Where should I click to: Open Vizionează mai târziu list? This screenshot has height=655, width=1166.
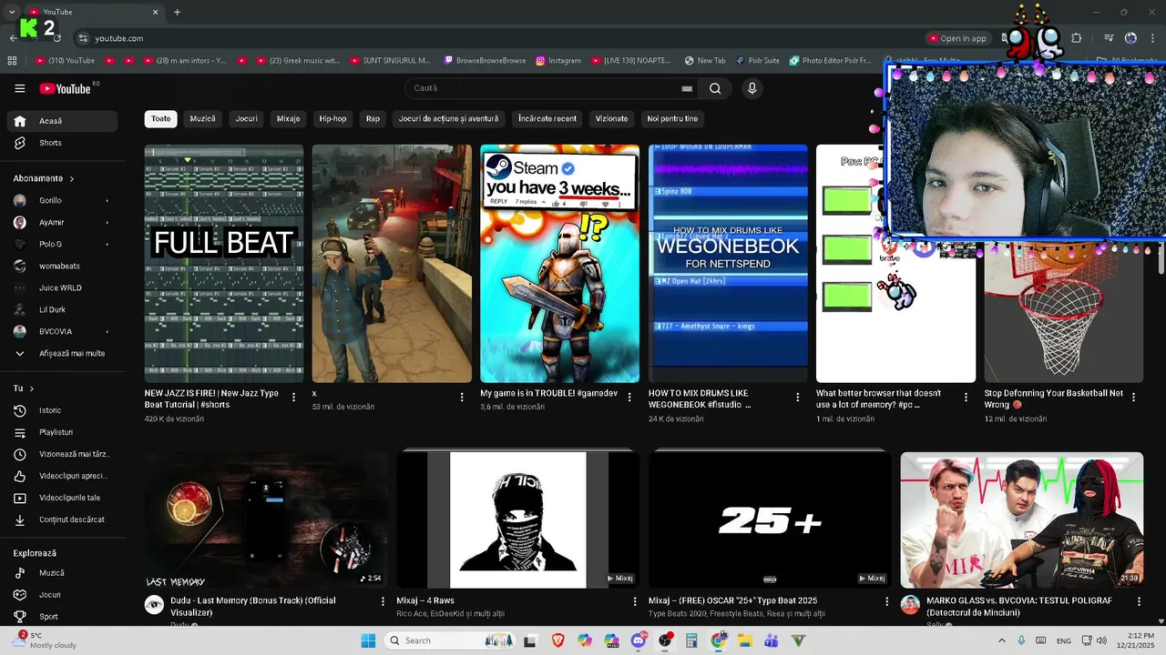coord(62,454)
